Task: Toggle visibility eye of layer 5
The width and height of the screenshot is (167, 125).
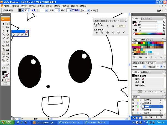Action: click(x=133, y=100)
